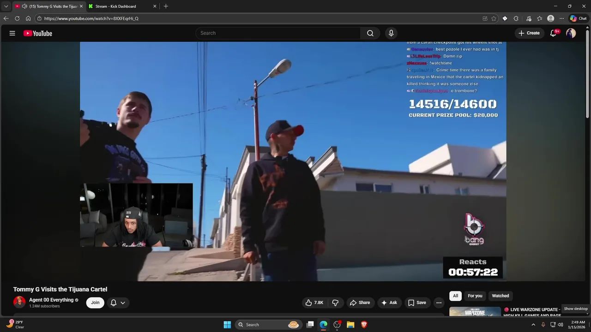View site information lock icon
Screen dimensions: 591x332
click(x=40, y=18)
